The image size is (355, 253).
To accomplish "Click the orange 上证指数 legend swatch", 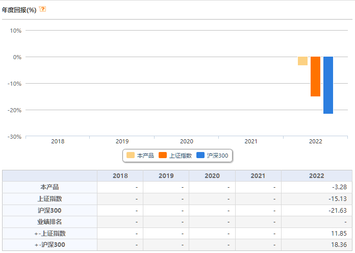I will [163, 156].
